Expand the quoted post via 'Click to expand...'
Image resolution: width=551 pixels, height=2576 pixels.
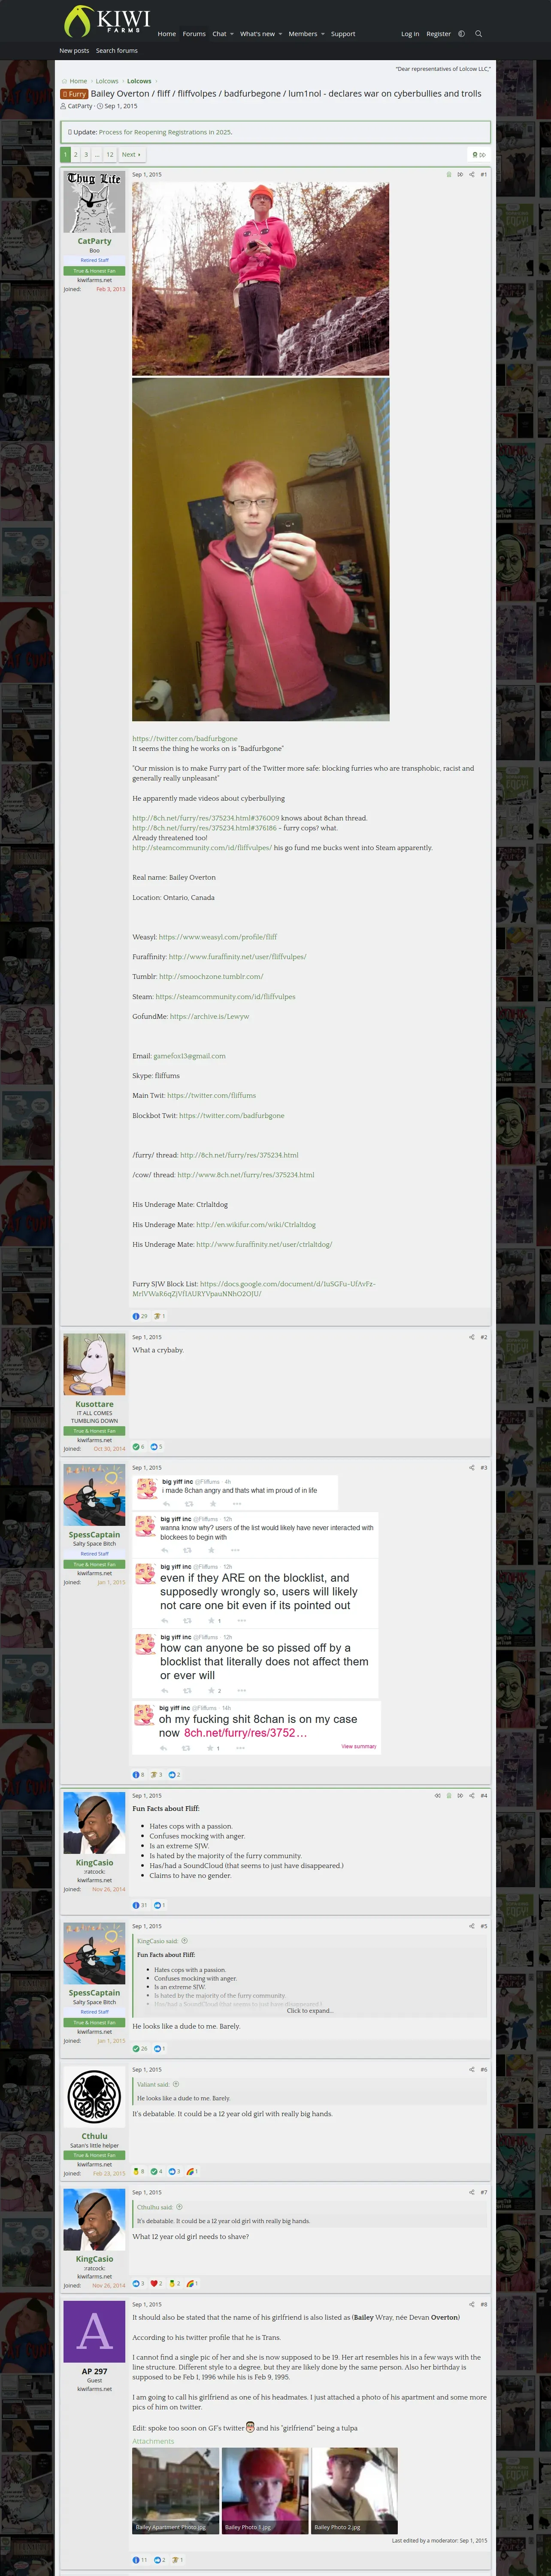(x=309, y=2011)
